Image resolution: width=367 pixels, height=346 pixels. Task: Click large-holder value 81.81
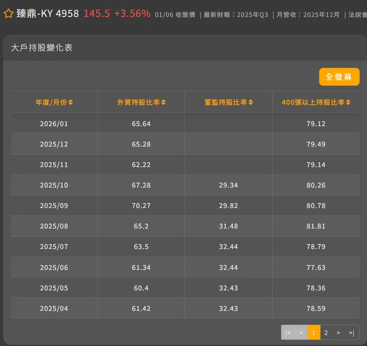coord(316,226)
